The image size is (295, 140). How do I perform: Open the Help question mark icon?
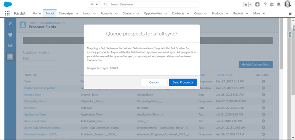click(x=265, y=5)
